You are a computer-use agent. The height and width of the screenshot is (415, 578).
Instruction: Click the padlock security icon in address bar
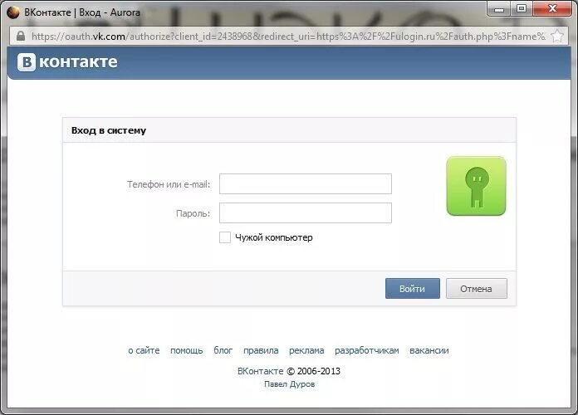tap(21, 36)
